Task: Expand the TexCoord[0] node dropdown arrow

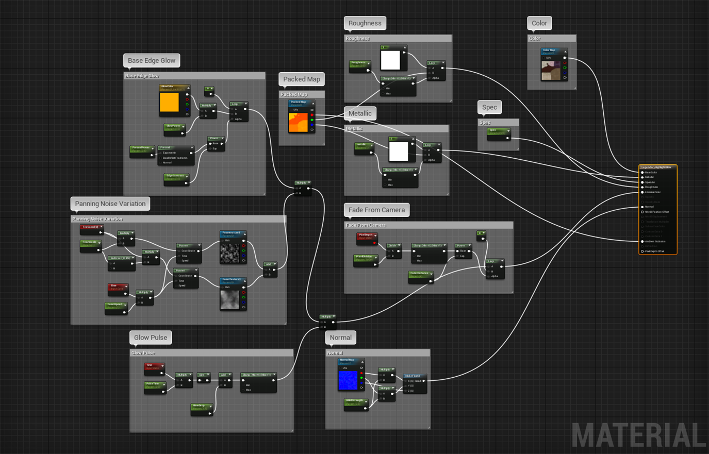Action: tap(102, 227)
